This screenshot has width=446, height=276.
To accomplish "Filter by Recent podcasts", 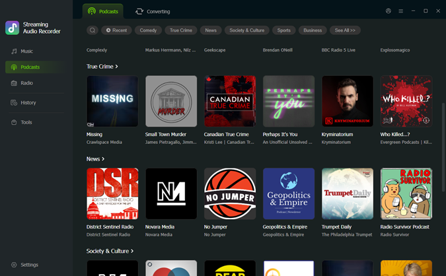I will [x=116, y=30].
